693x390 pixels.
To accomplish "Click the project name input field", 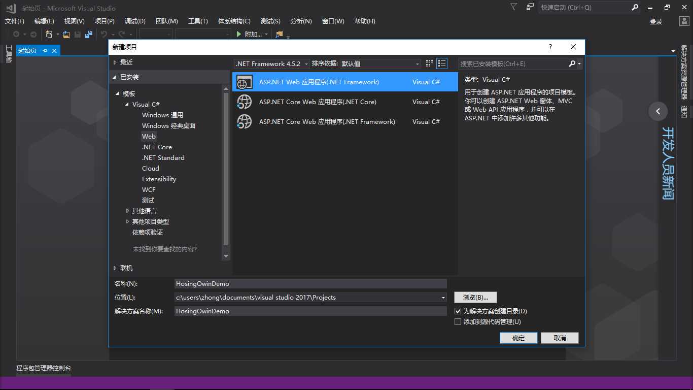I will (x=310, y=284).
